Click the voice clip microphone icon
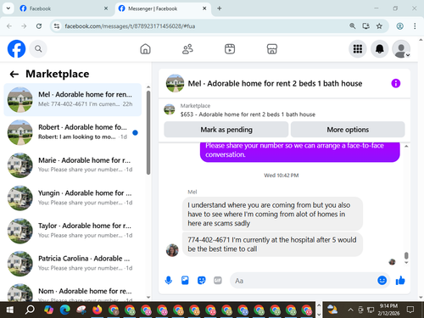Viewport: 424px width, 318px height. [x=169, y=281]
